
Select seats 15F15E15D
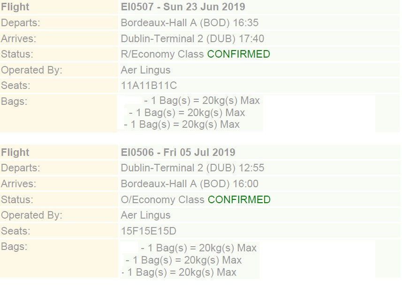(148, 231)
